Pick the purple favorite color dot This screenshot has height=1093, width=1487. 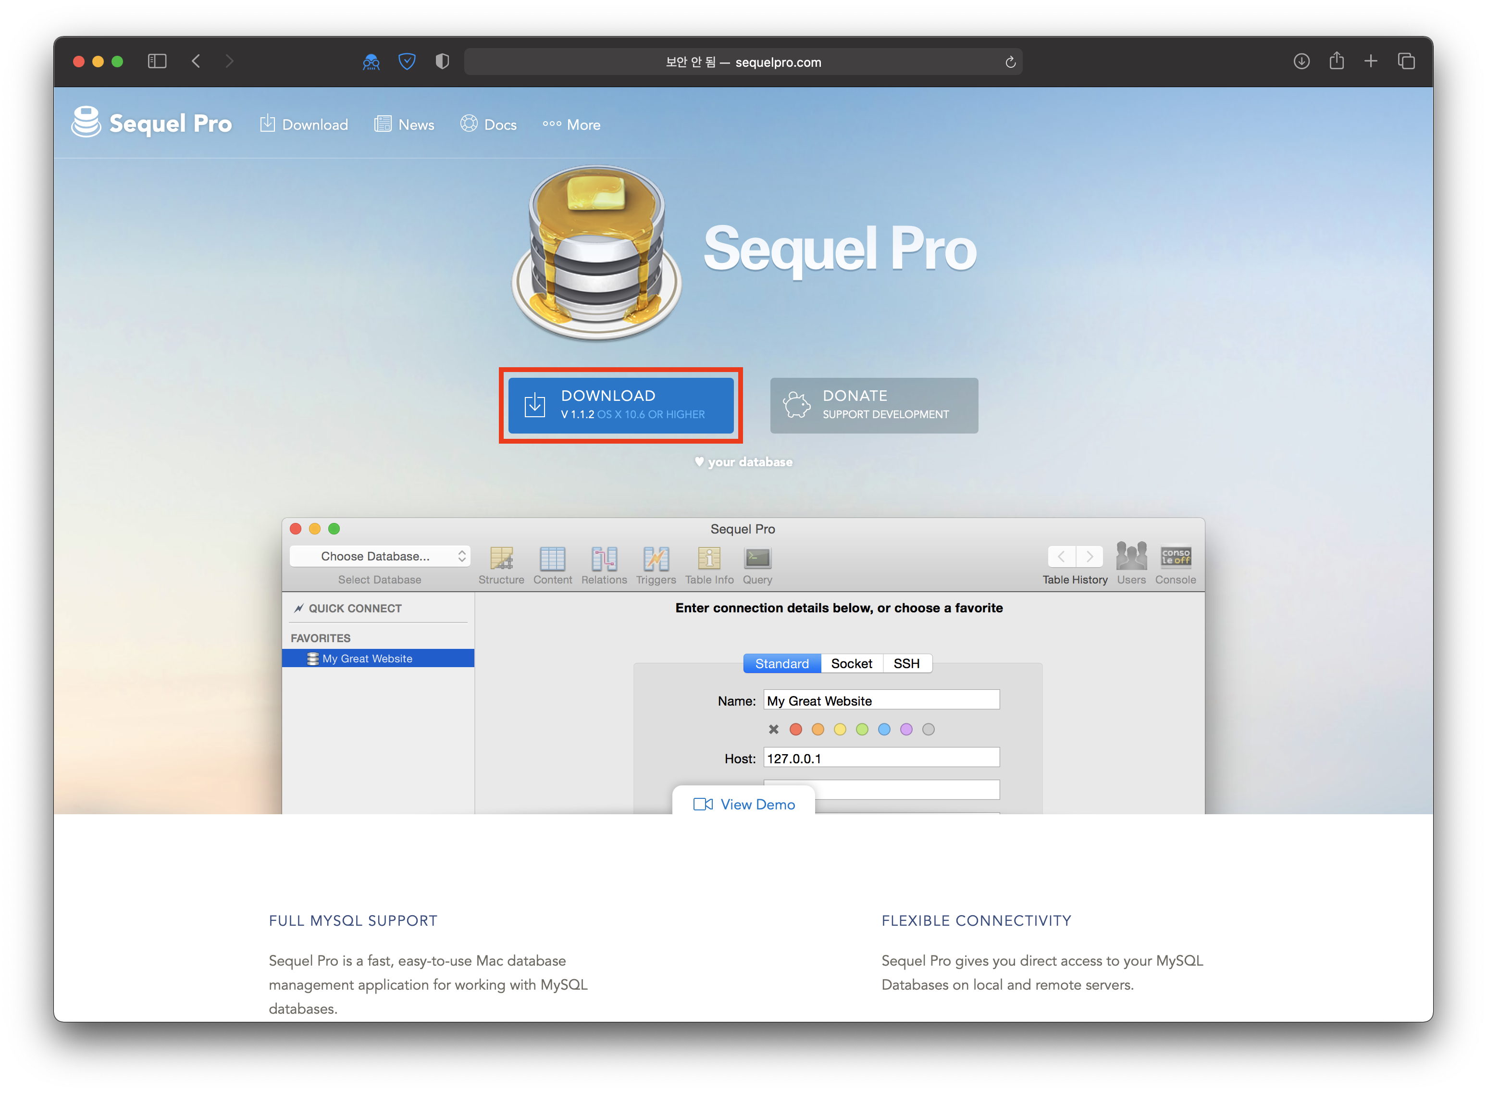tap(906, 729)
